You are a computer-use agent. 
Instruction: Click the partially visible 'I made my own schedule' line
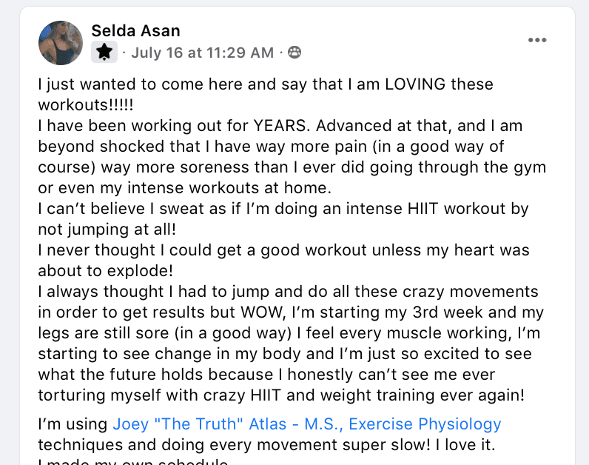133,461
